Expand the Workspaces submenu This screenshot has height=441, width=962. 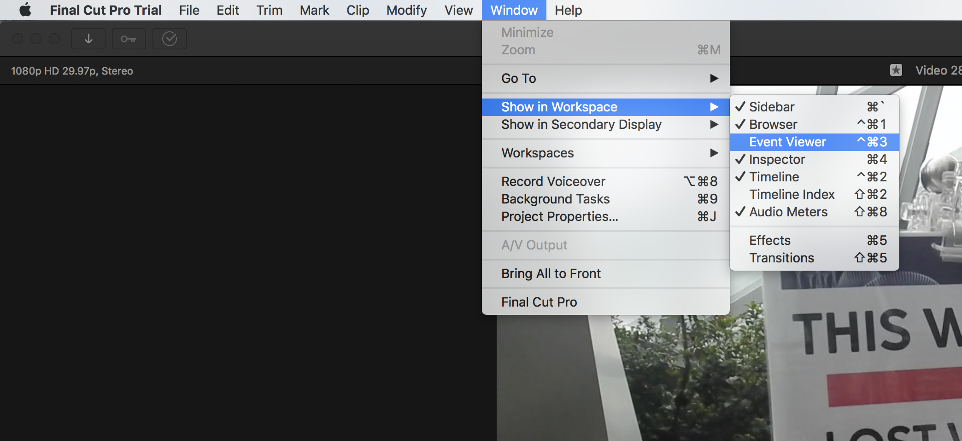pos(605,153)
